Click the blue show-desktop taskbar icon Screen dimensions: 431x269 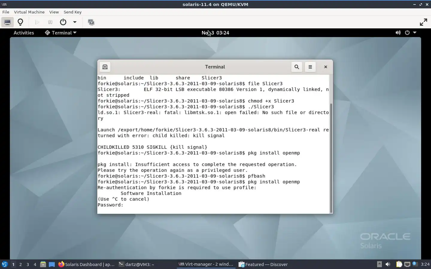pyautogui.click(x=52, y=264)
